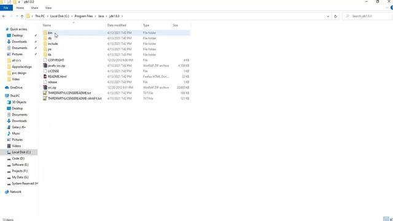The image size is (393, 221).
Task: Open all cv's folder in sidebar
Action: 17,60
